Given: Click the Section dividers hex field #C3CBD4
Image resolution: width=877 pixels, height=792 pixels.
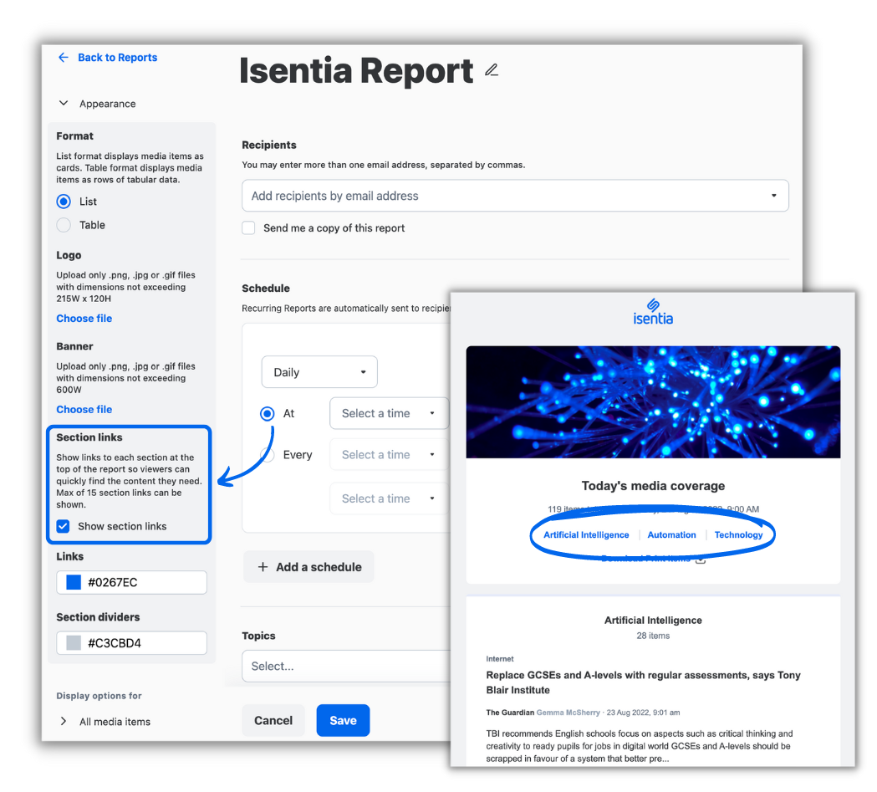Looking at the screenshot, I should 131,642.
